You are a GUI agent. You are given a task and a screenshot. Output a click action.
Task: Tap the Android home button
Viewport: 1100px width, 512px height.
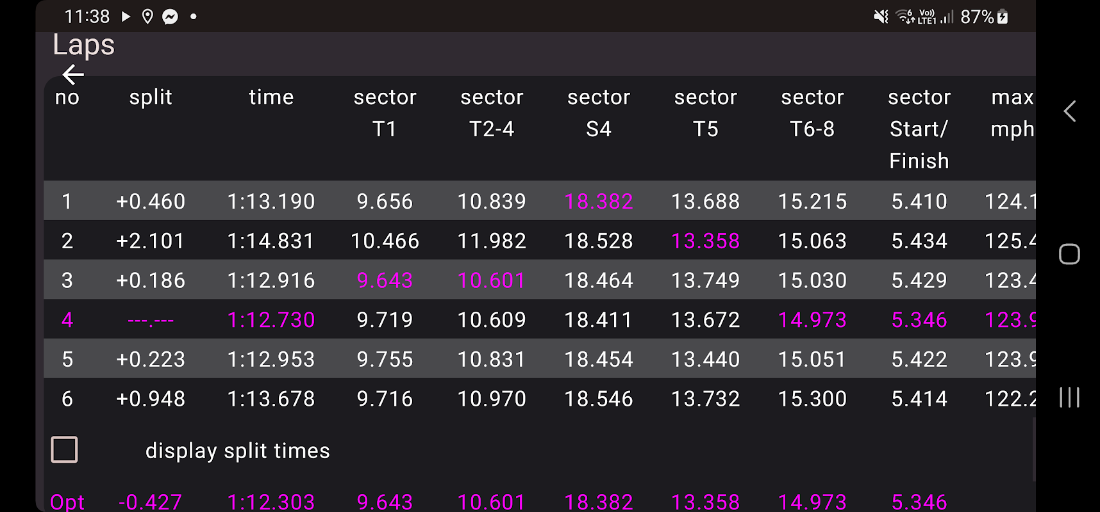tap(1069, 254)
